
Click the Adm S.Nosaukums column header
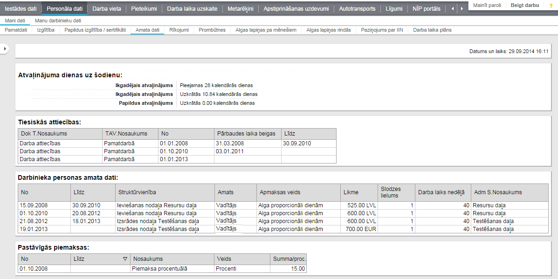coord(510,192)
